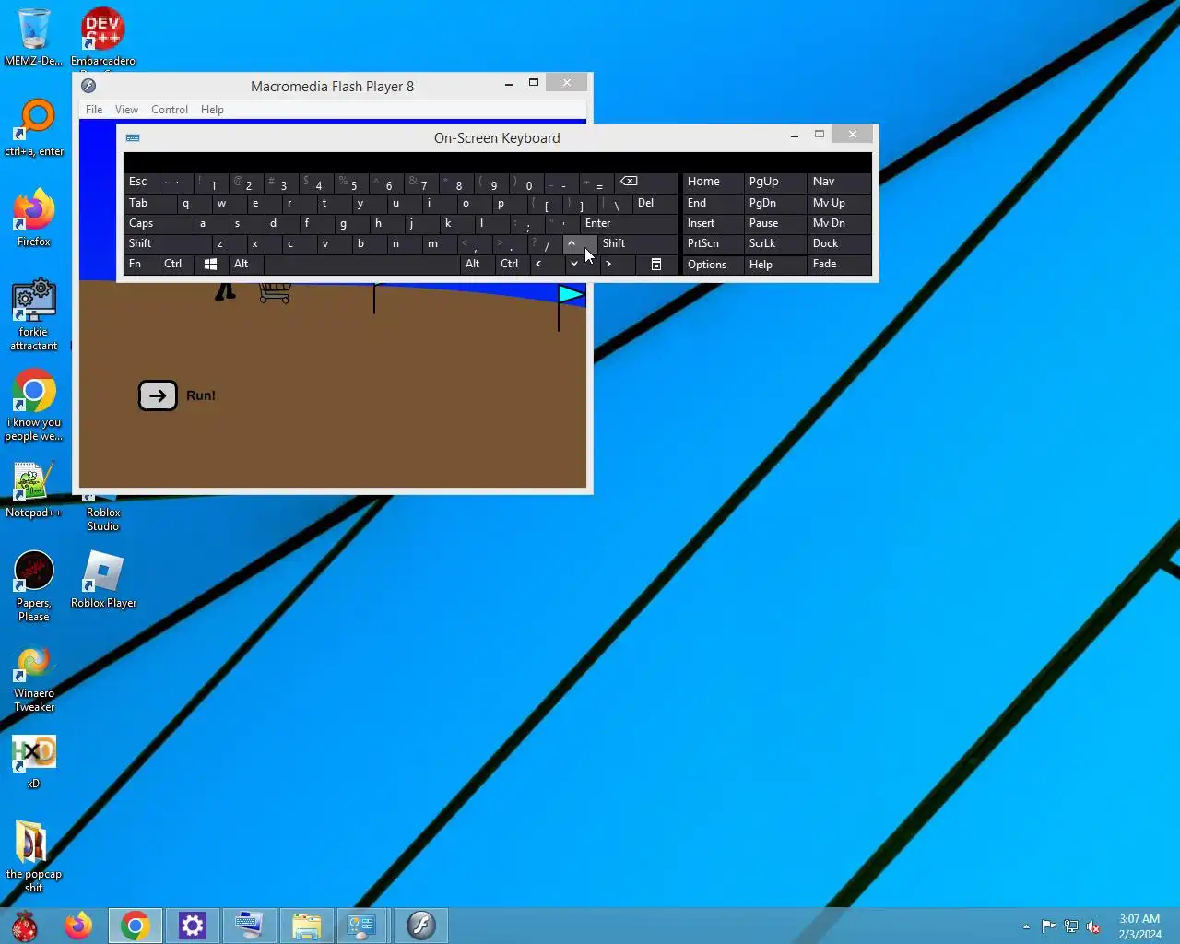Toggle the left Alt key
This screenshot has width=1180, height=944.
click(245, 265)
